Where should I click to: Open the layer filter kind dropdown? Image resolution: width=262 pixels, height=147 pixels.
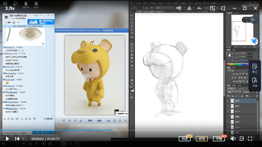tap(231, 89)
